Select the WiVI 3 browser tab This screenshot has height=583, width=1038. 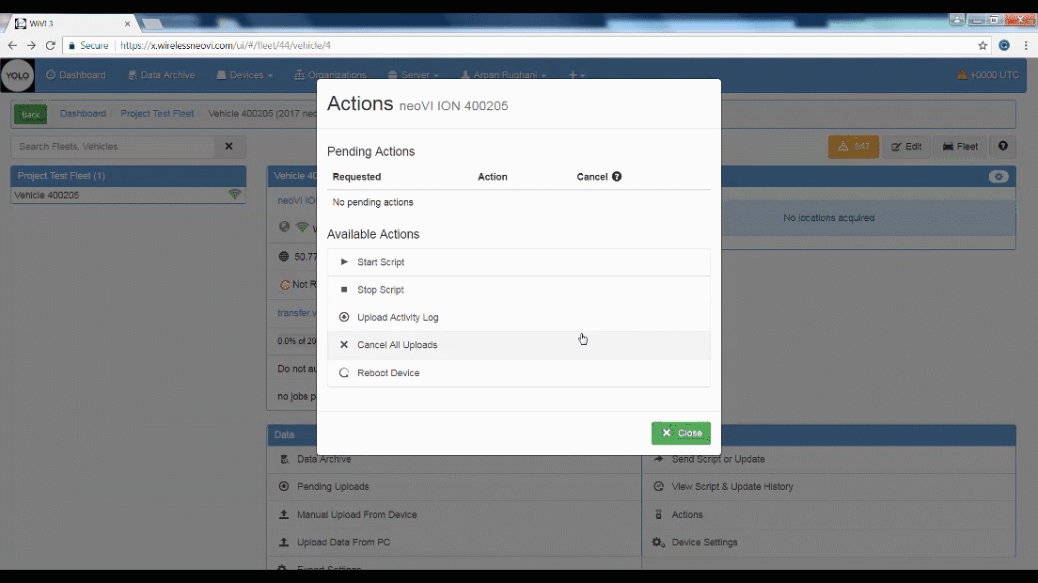[x=70, y=24]
